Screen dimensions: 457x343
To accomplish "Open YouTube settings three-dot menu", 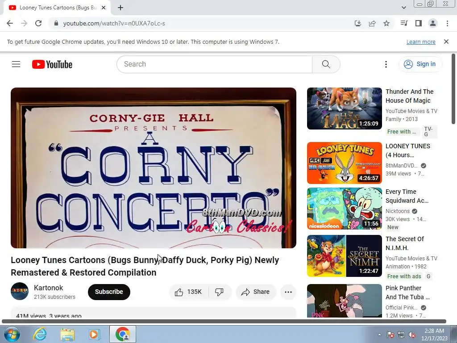I will [x=386, y=64].
